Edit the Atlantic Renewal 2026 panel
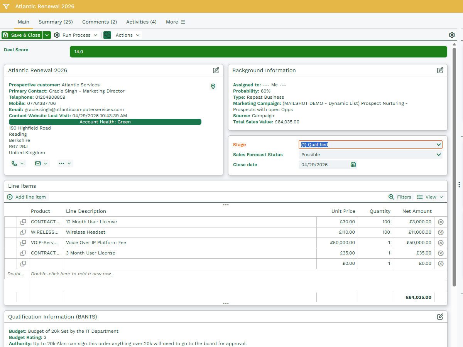 click(x=216, y=70)
